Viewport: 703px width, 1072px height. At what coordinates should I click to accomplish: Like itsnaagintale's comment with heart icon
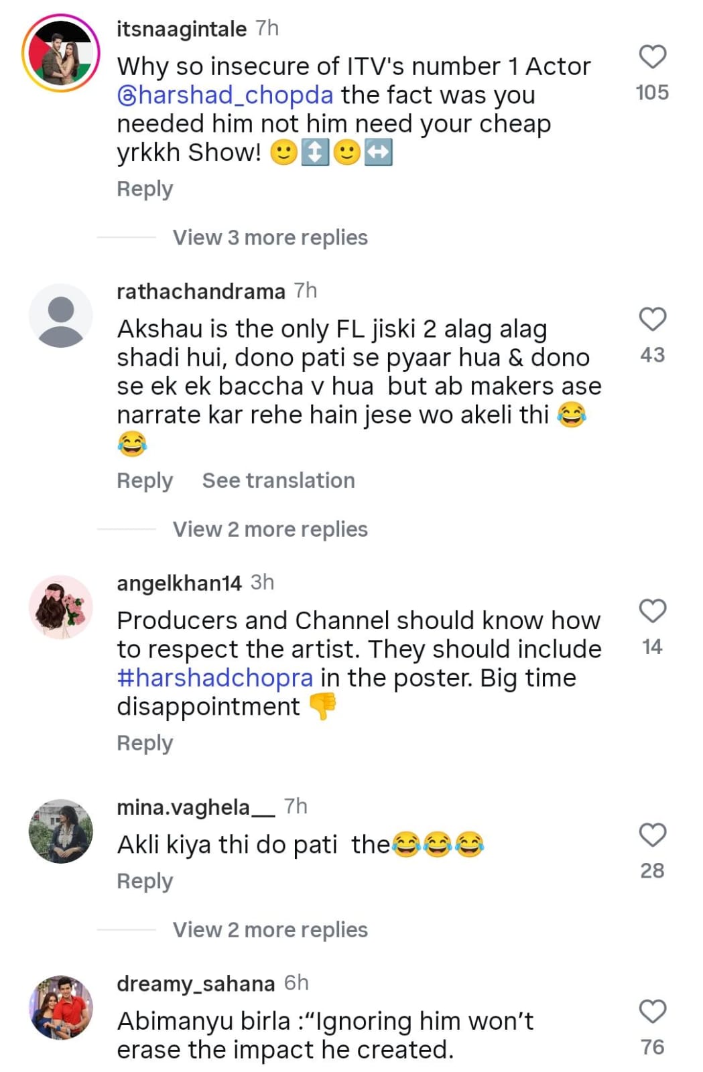[652, 57]
